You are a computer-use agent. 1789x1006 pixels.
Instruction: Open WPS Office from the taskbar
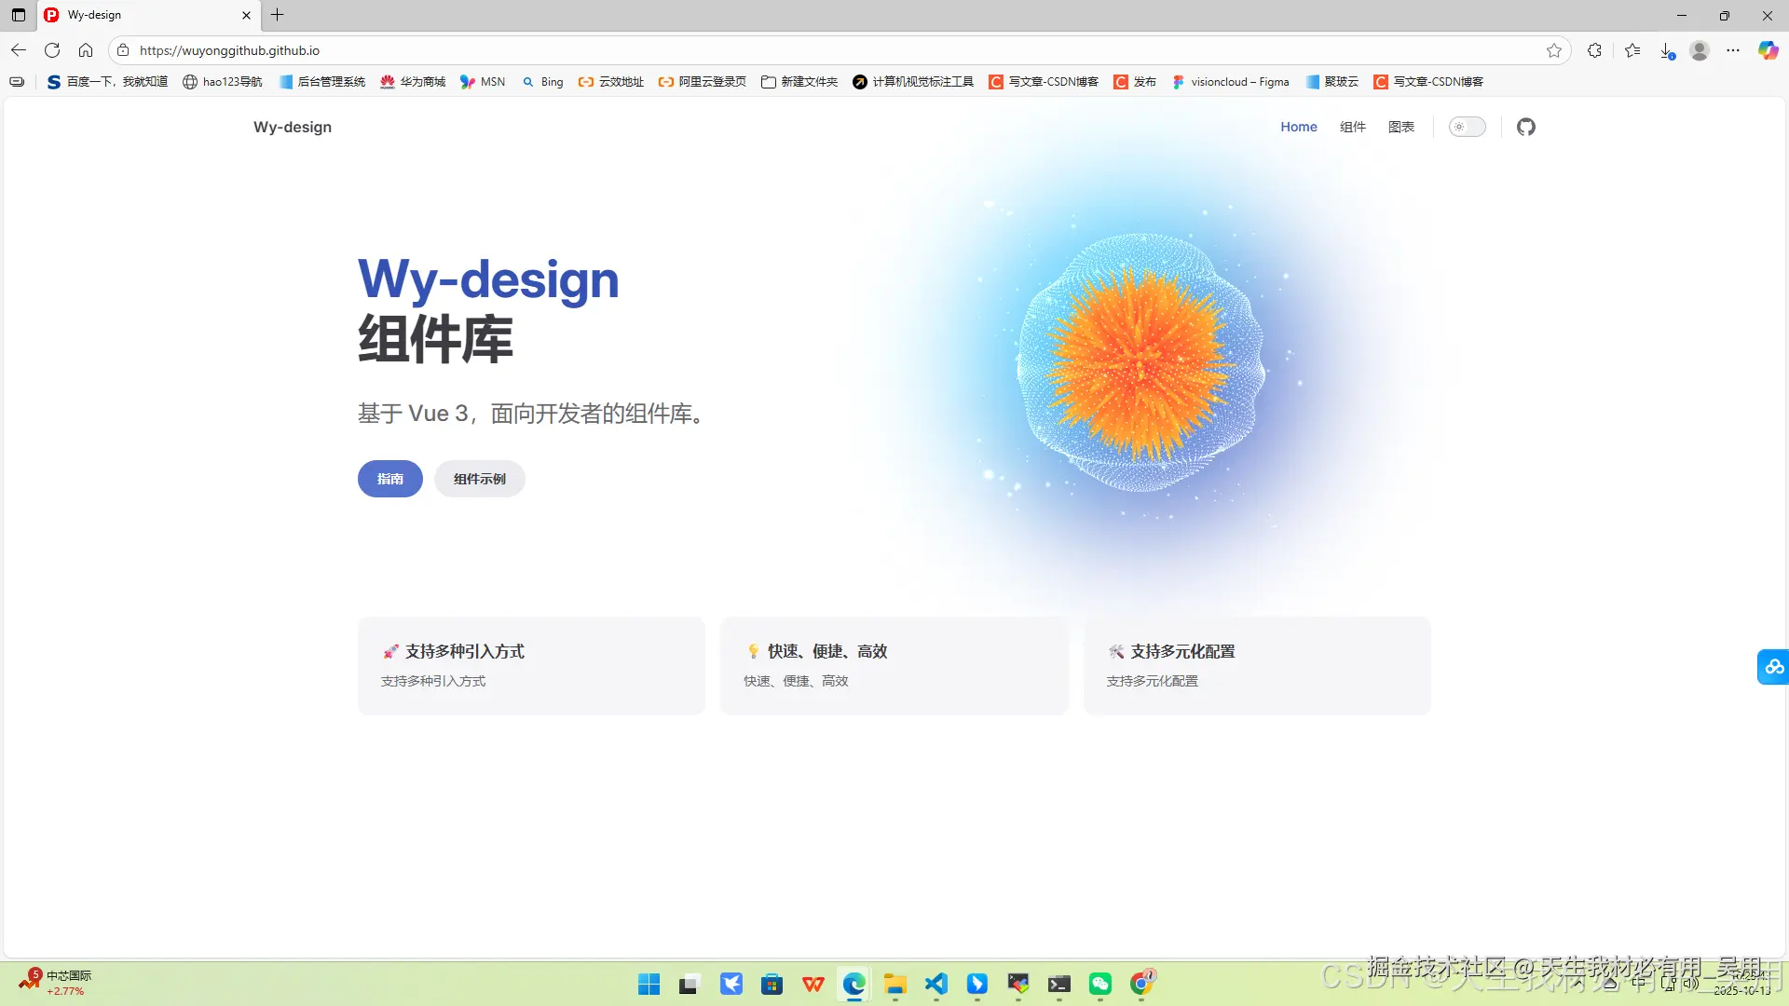click(x=813, y=984)
